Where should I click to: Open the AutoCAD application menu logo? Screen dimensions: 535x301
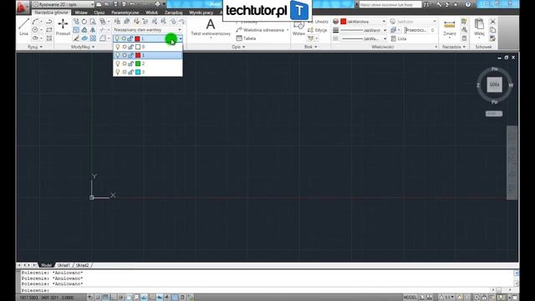(22, 8)
